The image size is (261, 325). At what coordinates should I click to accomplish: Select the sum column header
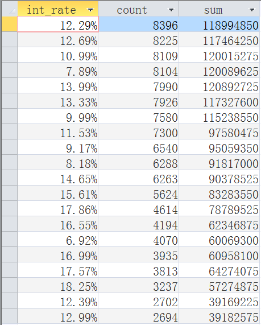point(219,9)
